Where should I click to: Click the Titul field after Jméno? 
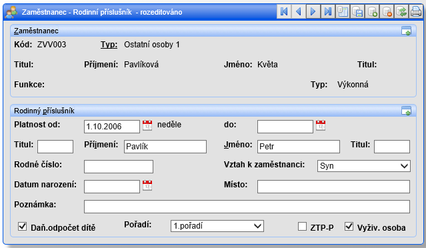pyautogui.click(x=392, y=147)
